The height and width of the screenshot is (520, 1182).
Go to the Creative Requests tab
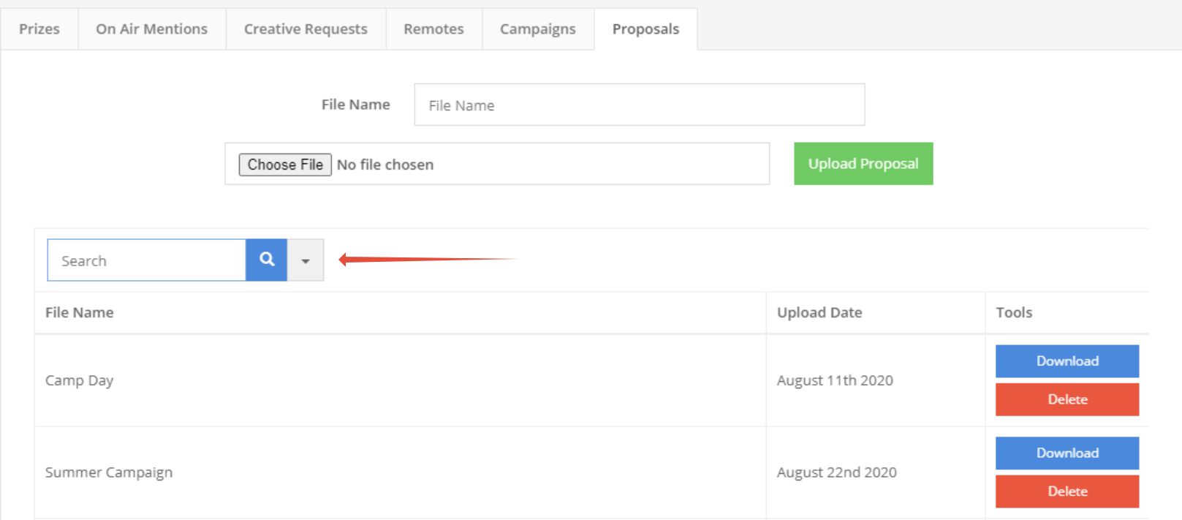pyautogui.click(x=306, y=29)
